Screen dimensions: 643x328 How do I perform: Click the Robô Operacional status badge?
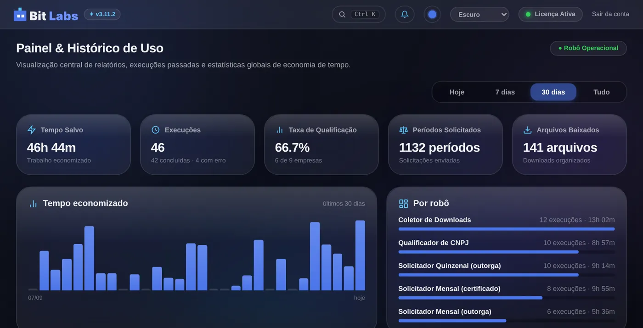pyautogui.click(x=588, y=48)
